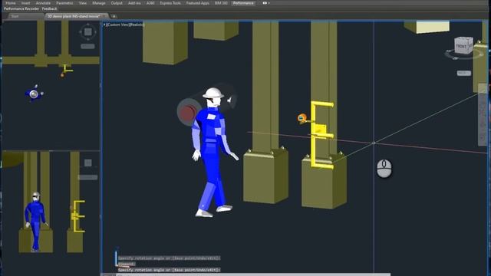Click the bottom-left viewport ViewCube
The height and width of the screenshot is (276, 491).
coord(88,163)
